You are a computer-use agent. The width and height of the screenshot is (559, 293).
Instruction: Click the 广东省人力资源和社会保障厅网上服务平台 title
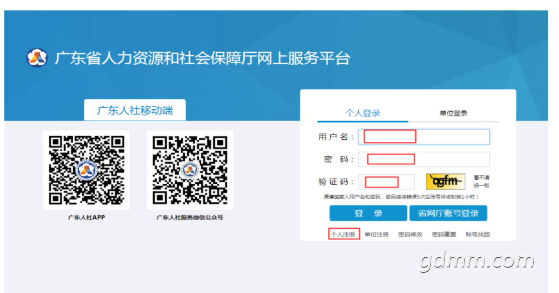tap(202, 58)
